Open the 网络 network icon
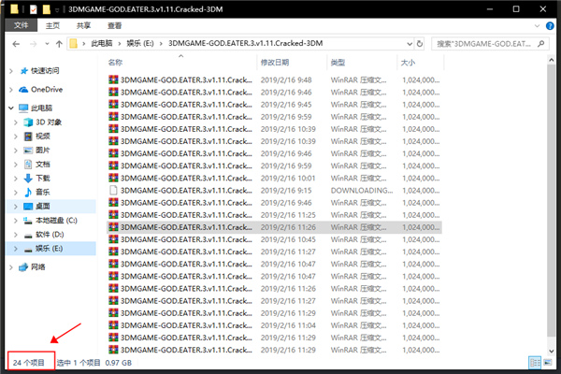 pyautogui.click(x=23, y=267)
